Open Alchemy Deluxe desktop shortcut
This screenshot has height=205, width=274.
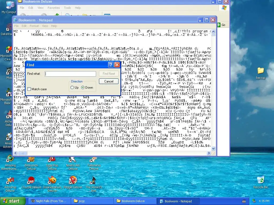[x=8, y=119]
